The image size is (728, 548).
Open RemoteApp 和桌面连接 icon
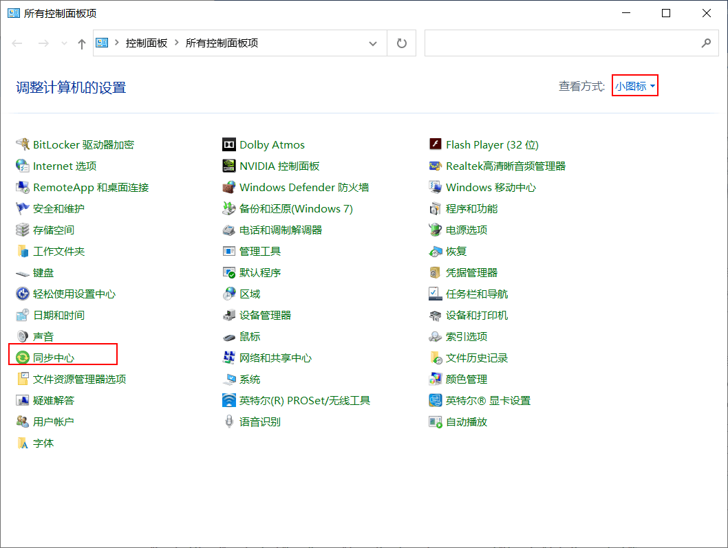[22, 187]
